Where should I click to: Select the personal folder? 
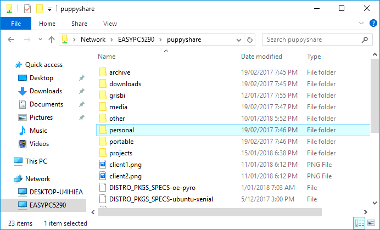233,130
